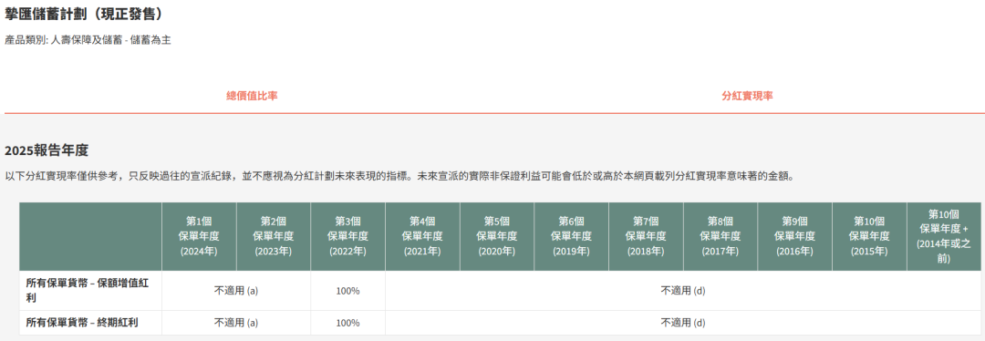Click the 第10個保單年度 (2015年) column header
The height and width of the screenshot is (341, 985).
tap(869, 236)
